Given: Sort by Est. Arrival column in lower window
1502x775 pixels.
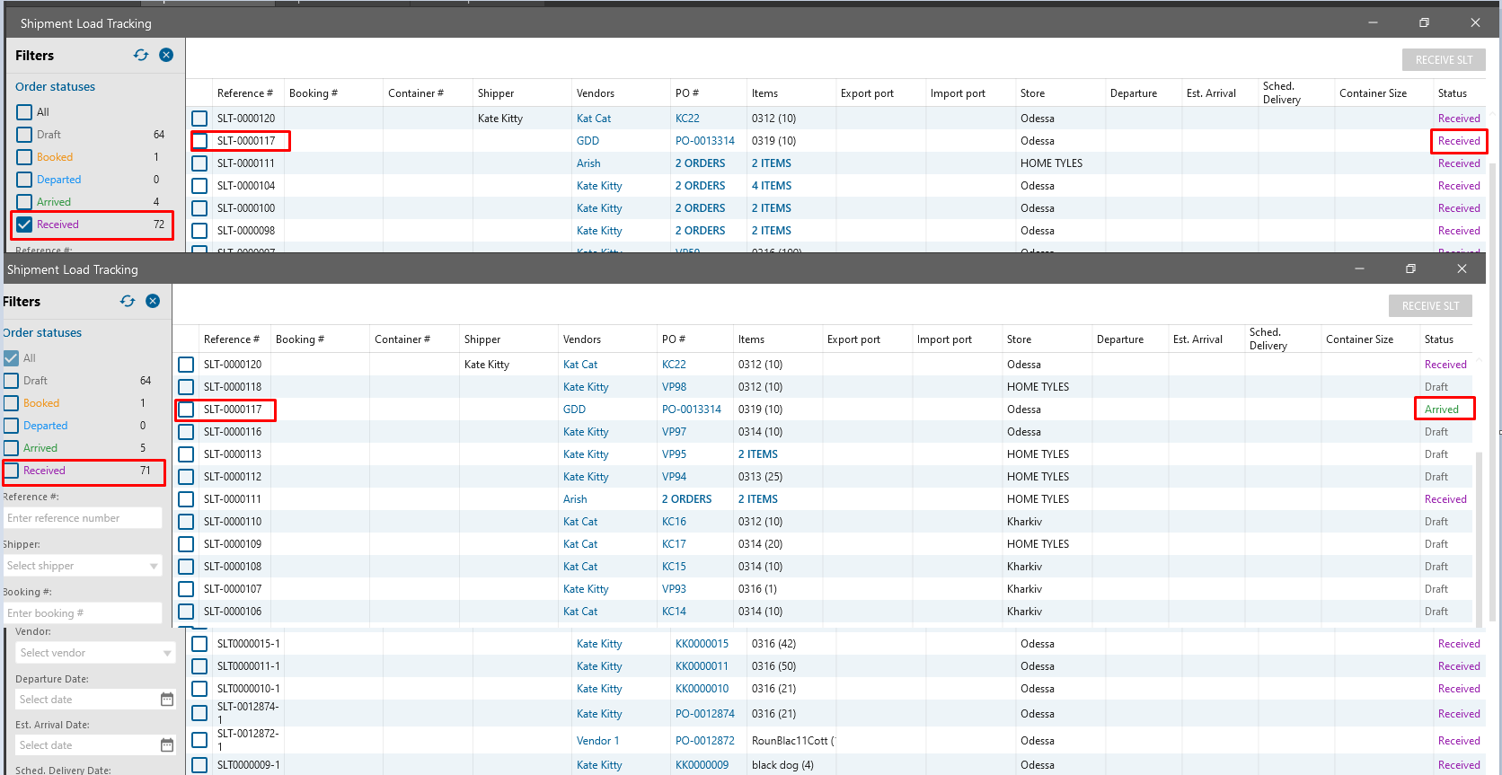Looking at the screenshot, I should pyautogui.click(x=1197, y=339).
